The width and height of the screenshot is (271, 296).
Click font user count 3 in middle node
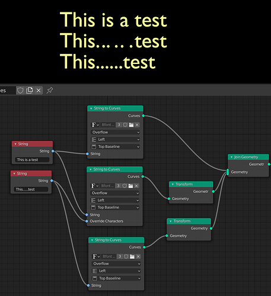coord(118,186)
